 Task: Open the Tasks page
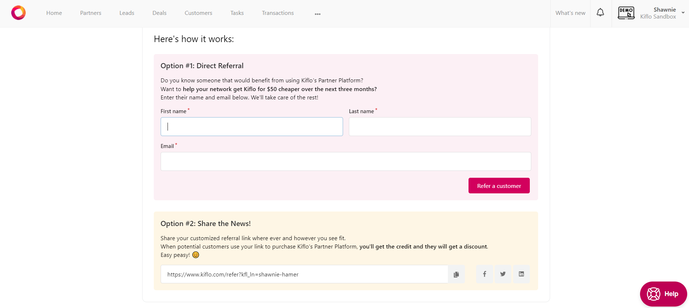237,13
